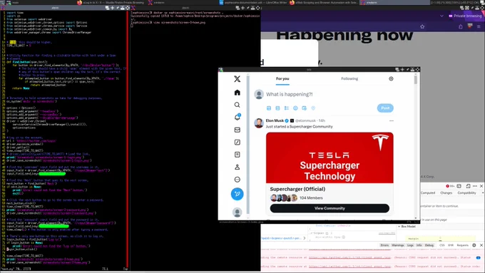Bookmark page star icon in Firefox
Screen dimensions: 485x273
tap(422, 26)
